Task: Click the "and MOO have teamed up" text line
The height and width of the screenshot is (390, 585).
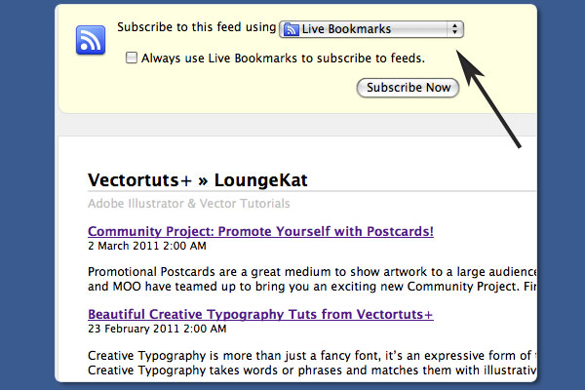Action: click(312, 288)
